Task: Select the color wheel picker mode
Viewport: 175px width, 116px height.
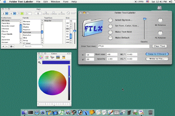Action: pos(41,57)
